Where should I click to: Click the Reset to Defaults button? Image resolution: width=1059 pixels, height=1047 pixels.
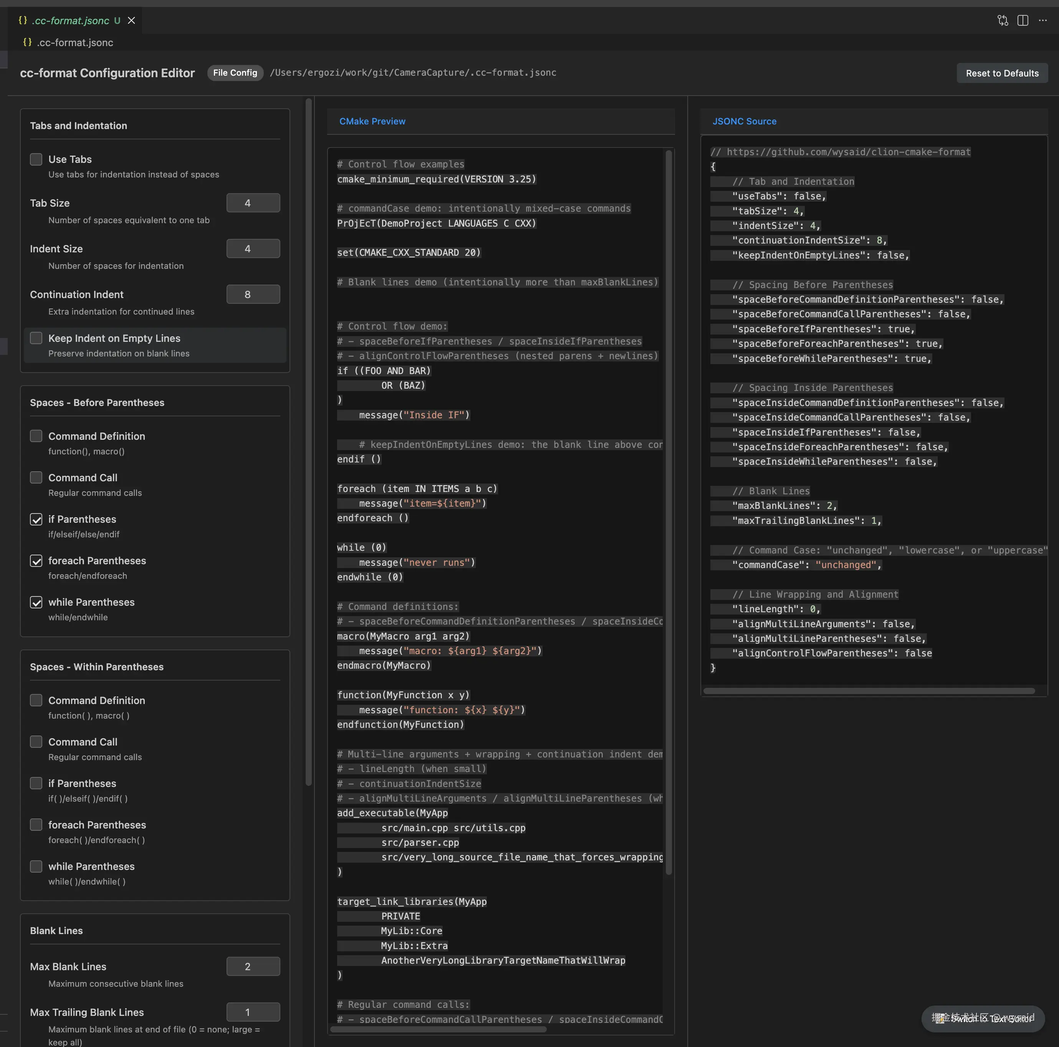1002,73
